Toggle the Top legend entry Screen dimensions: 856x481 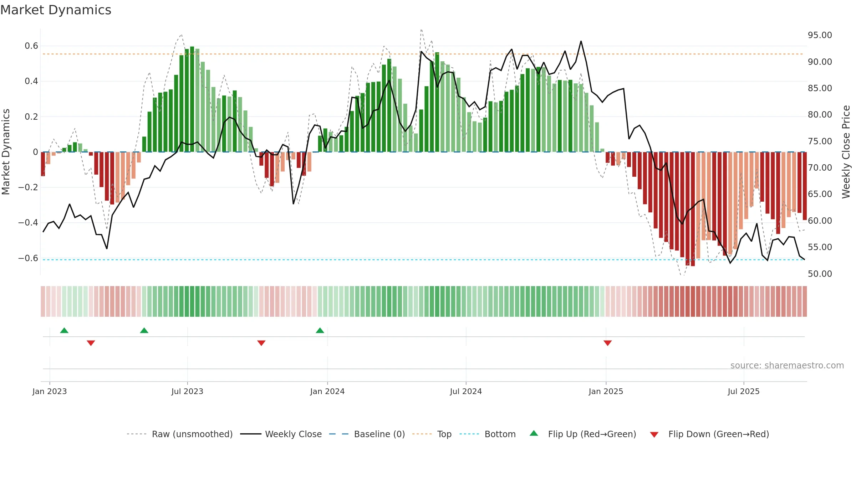click(432, 434)
